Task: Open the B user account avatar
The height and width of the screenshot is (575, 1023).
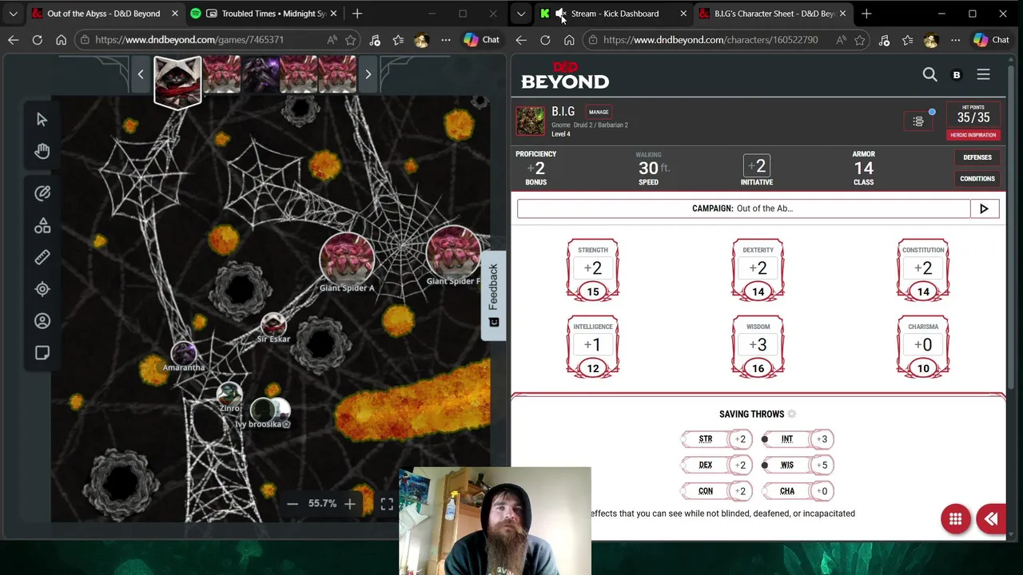Action: [957, 75]
